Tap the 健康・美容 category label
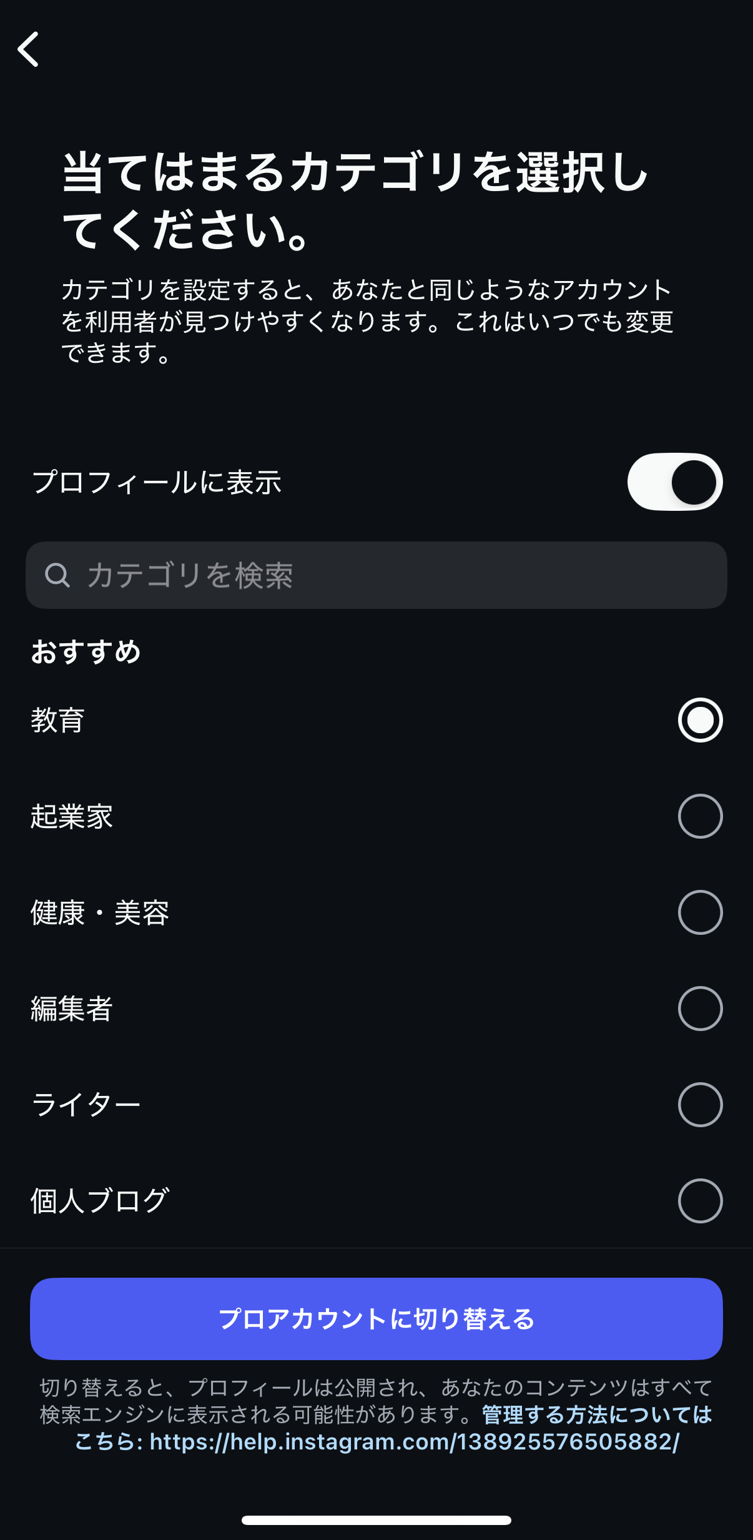 point(100,912)
